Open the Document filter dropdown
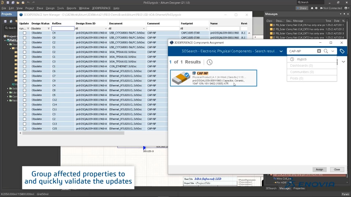Viewport: 351px width, 197px height. pos(144,28)
